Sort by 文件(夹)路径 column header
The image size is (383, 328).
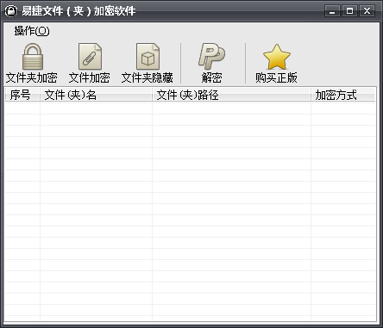pos(231,95)
